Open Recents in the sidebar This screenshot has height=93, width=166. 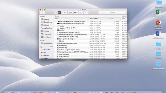46,19
